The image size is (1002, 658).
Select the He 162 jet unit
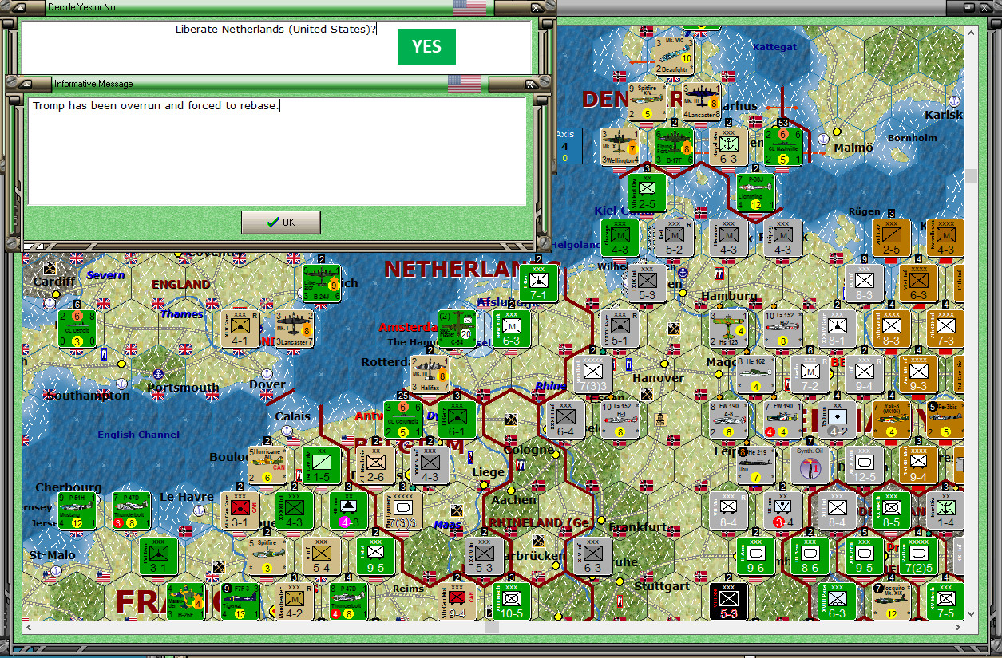pyautogui.click(x=756, y=374)
